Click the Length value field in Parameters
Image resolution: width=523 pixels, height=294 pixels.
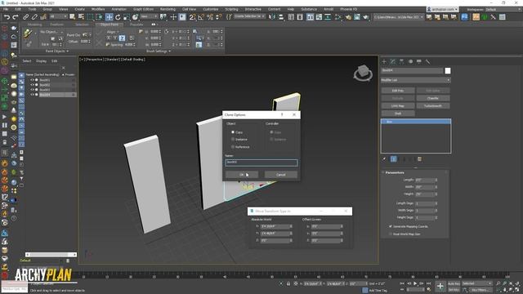[425, 180]
